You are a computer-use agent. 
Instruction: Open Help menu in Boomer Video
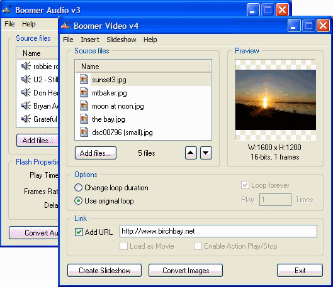pyautogui.click(x=150, y=40)
